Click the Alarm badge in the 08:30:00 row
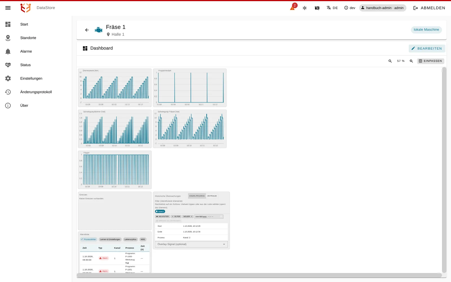Viewport: 451px width, 282px height. click(103, 258)
